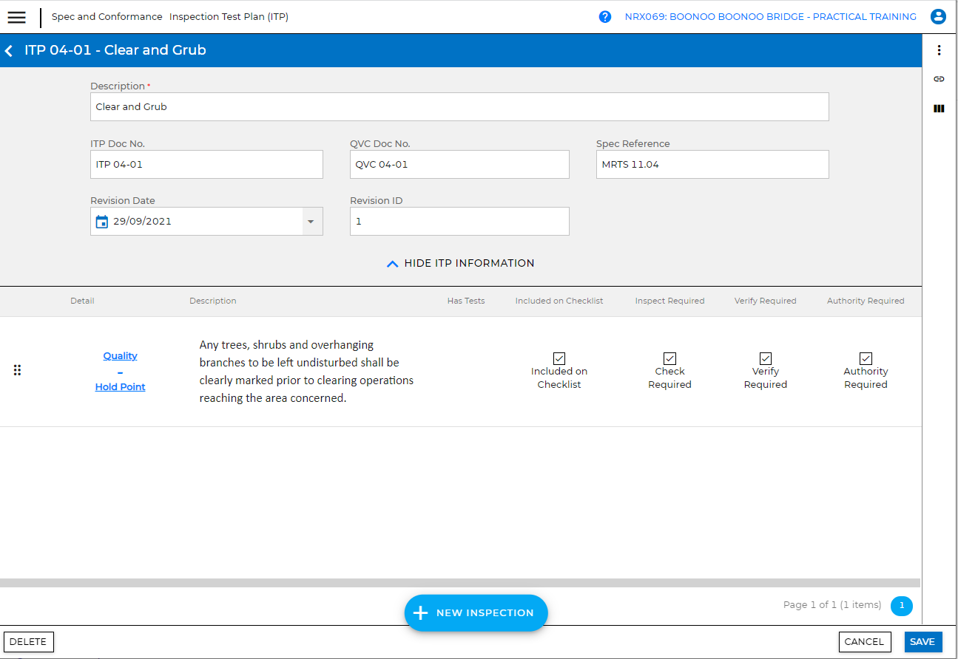Toggle the Included on Checklist checkbox
This screenshot has width=958, height=659.
coord(559,358)
